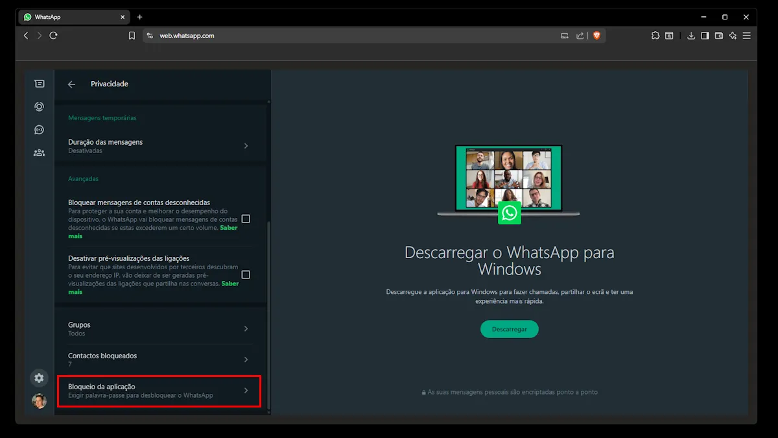
Task: Go back using the Privacidade back arrow
Action: pos(72,84)
